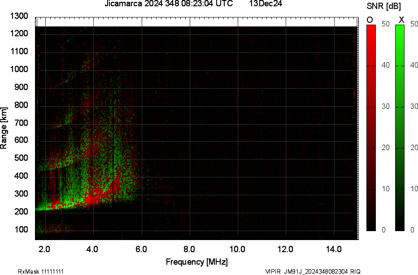Click the 400 range tick label
Image resolution: width=418 pixels, height=275 pixels.
pyautogui.click(x=21, y=176)
